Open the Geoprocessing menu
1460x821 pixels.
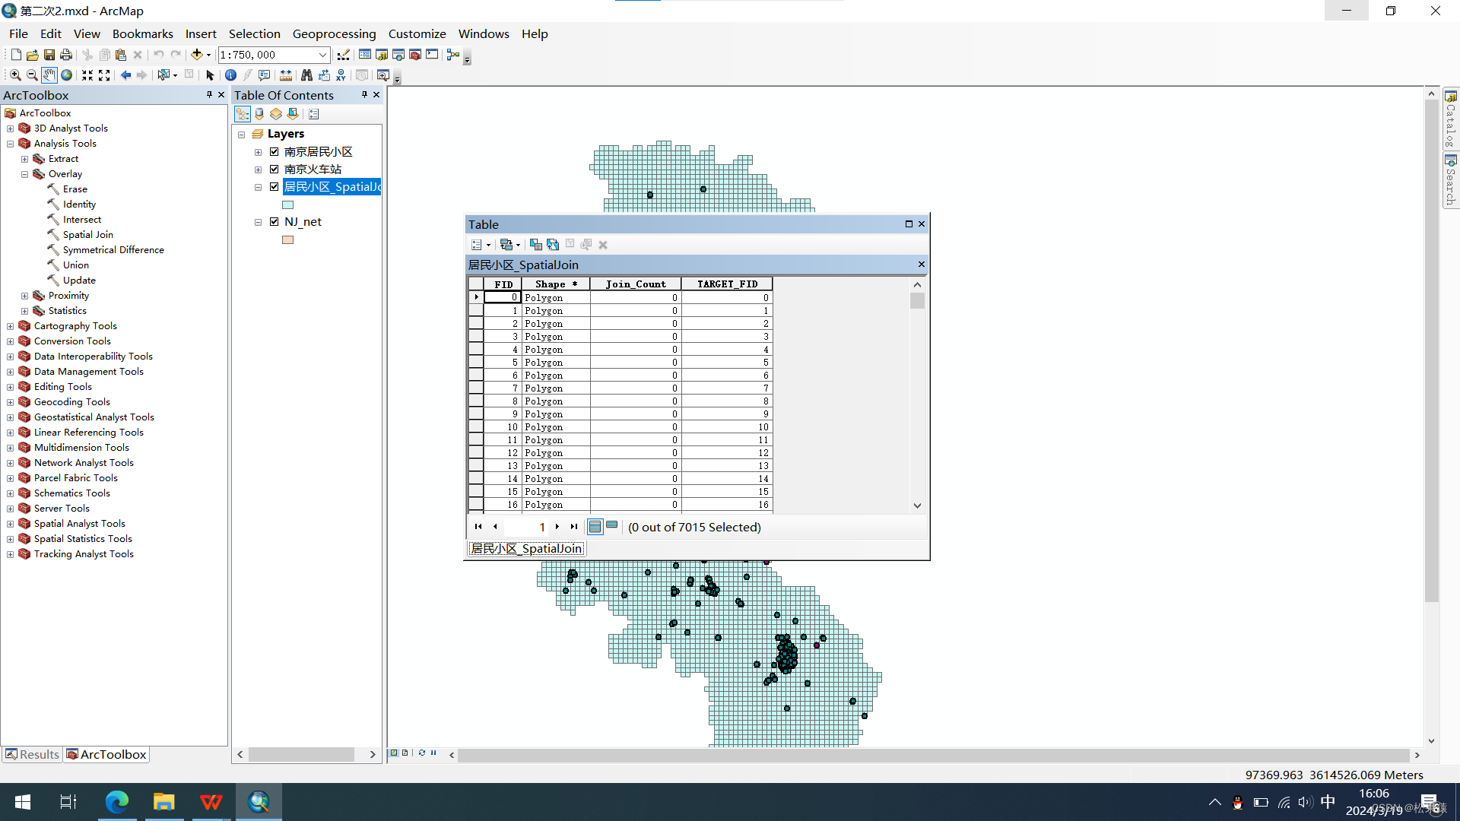[x=334, y=33]
